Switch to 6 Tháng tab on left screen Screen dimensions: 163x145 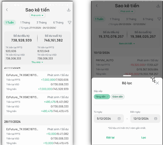pos(58,22)
